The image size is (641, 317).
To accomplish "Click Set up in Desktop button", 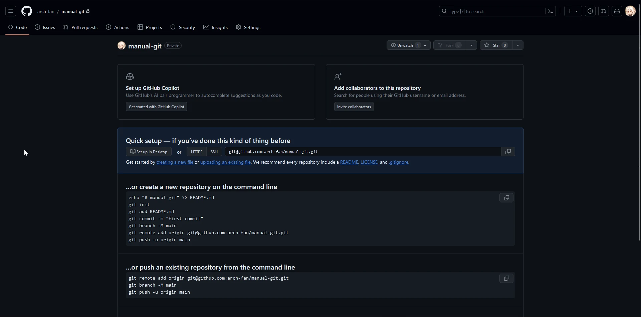I will (149, 152).
